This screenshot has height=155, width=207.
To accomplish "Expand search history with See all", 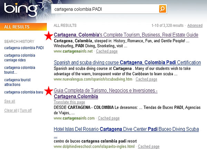I will coord(10,101).
